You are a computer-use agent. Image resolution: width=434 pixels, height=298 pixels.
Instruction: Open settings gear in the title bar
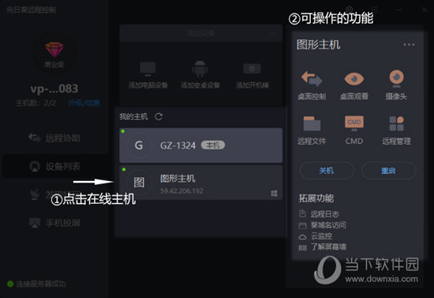350,9
